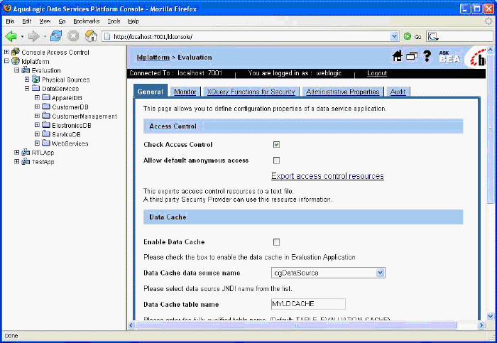
Task: Click the Back button history dropdown arrow
Action: pyautogui.click(x=22, y=36)
